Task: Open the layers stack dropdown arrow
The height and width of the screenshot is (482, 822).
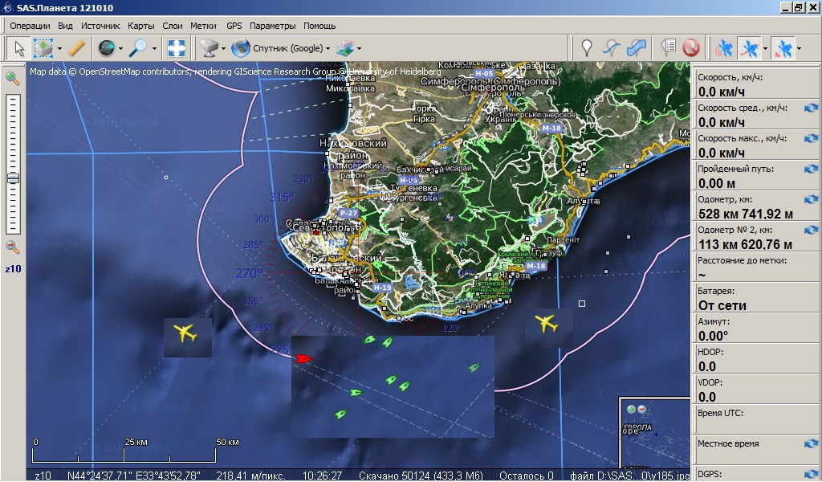Action: [359, 49]
